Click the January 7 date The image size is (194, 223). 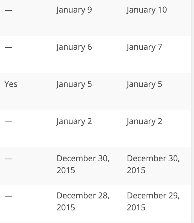pos(144,47)
